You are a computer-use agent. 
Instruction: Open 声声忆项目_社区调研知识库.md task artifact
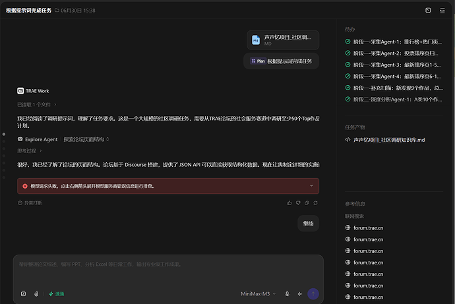(389, 140)
